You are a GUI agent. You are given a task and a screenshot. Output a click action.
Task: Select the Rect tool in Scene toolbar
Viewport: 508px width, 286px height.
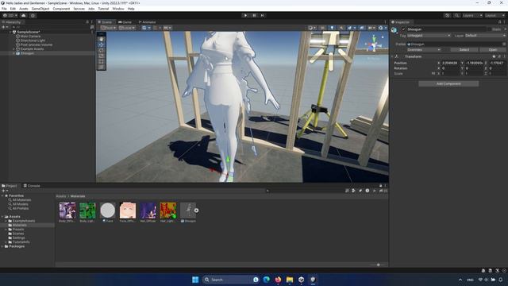(102, 61)
